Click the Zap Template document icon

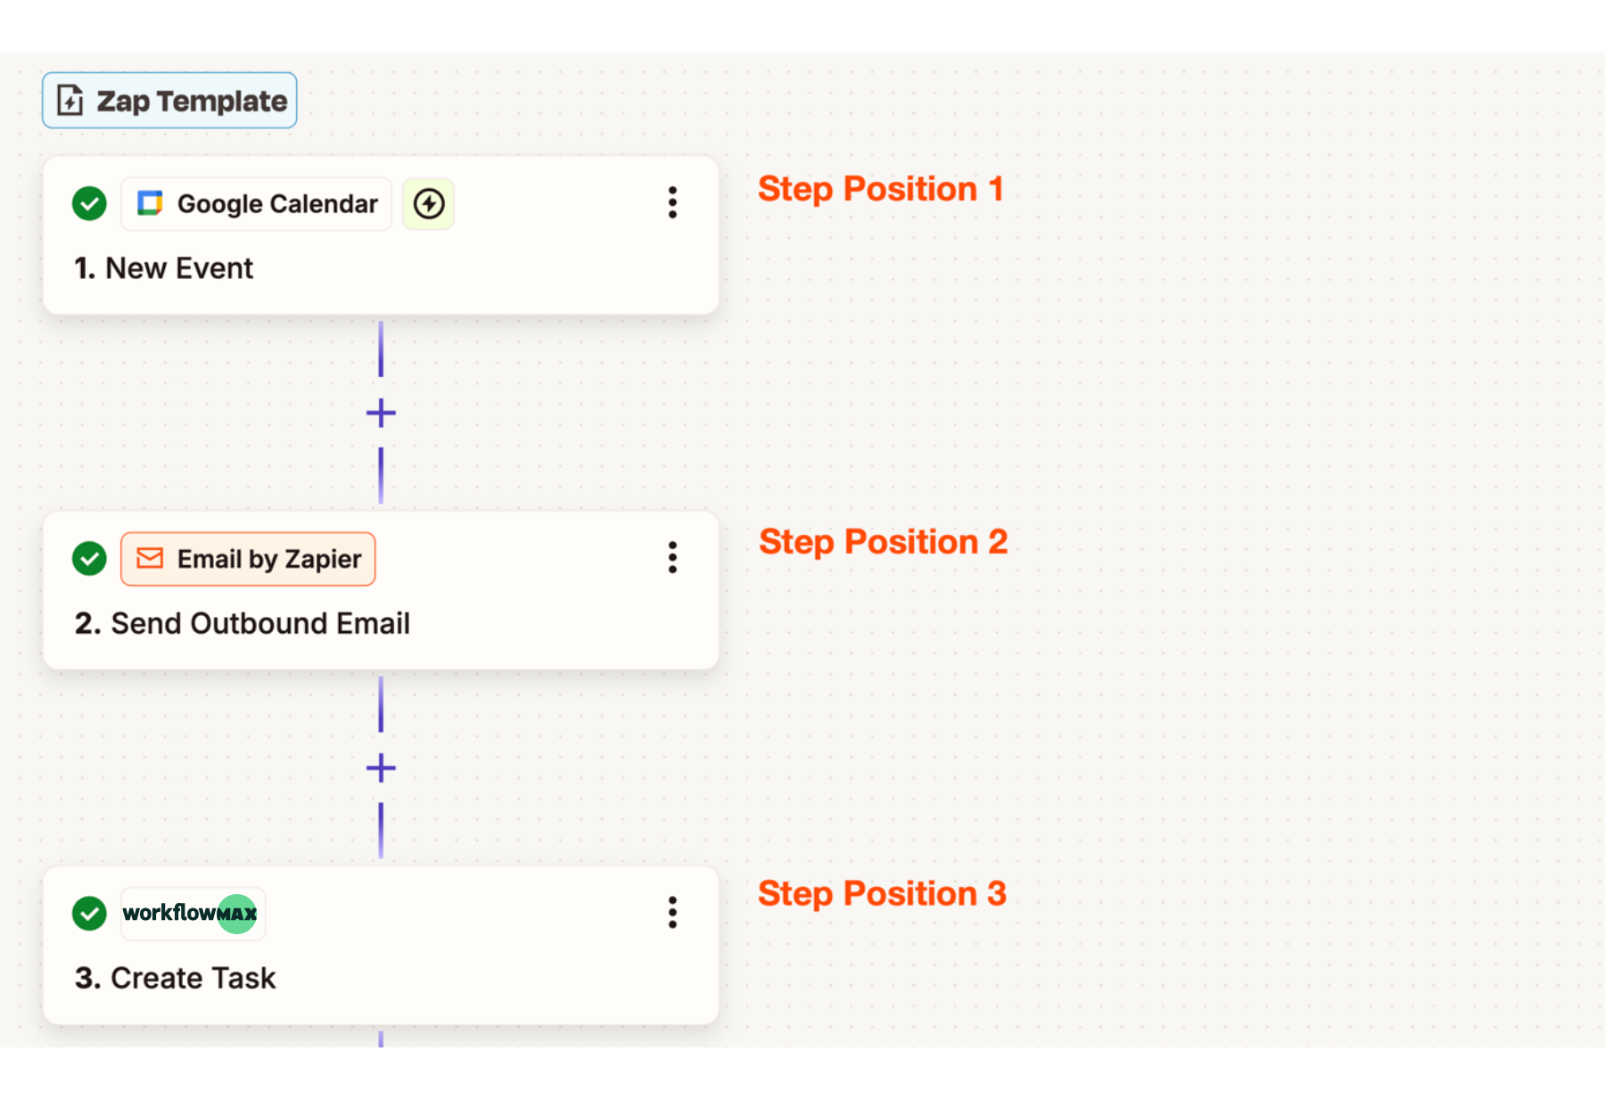70,101
